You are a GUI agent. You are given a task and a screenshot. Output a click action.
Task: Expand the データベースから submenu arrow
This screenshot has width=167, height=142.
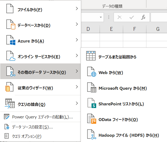77,24
